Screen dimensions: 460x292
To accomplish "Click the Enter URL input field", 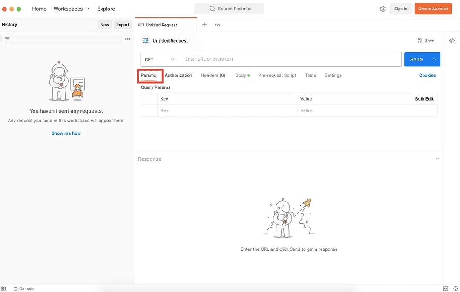I will pos(291,59).
